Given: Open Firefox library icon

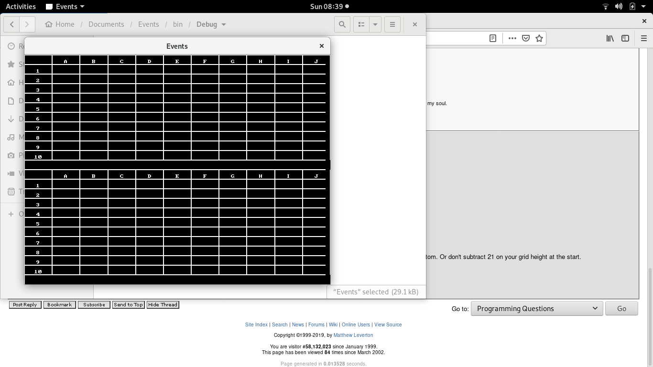Looking at the screenshot, I should 610,38.
